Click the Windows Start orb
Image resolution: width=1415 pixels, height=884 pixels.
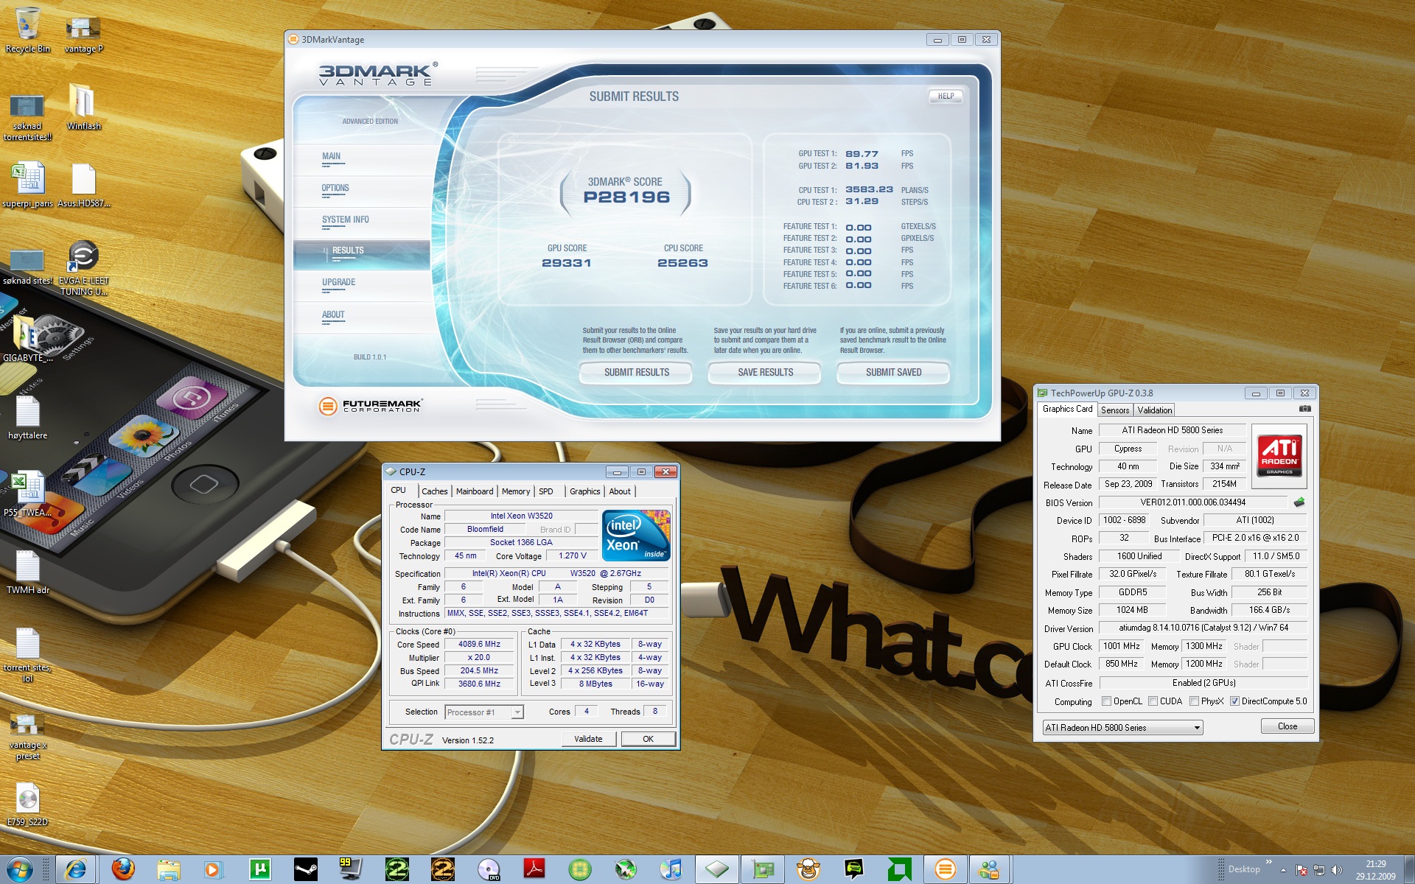(x=20, y=870)
